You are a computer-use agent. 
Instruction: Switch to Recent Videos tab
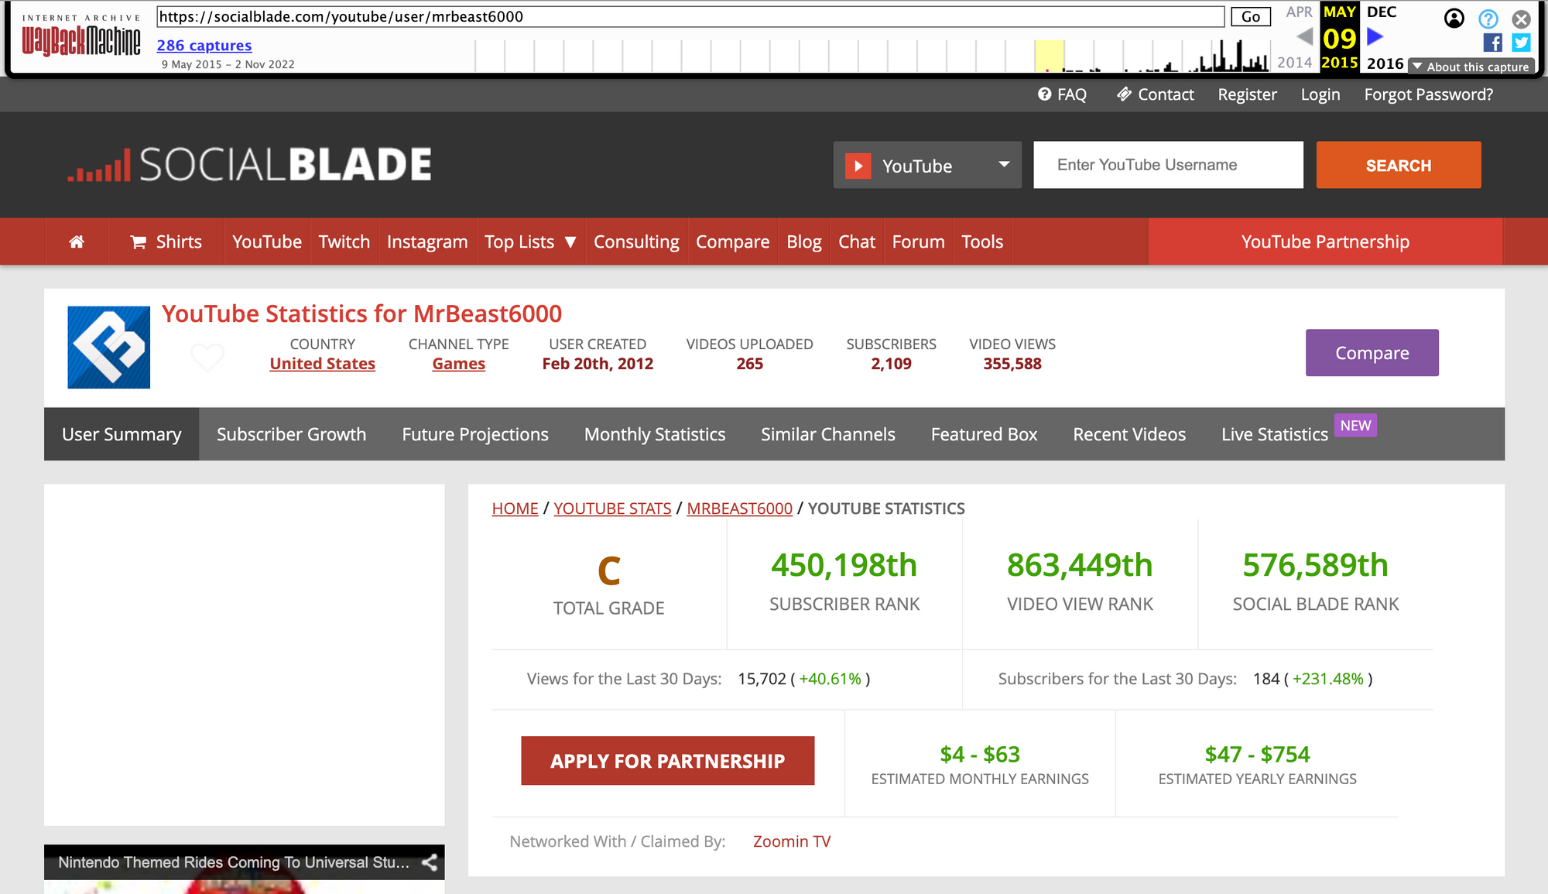coord(1129,434)
